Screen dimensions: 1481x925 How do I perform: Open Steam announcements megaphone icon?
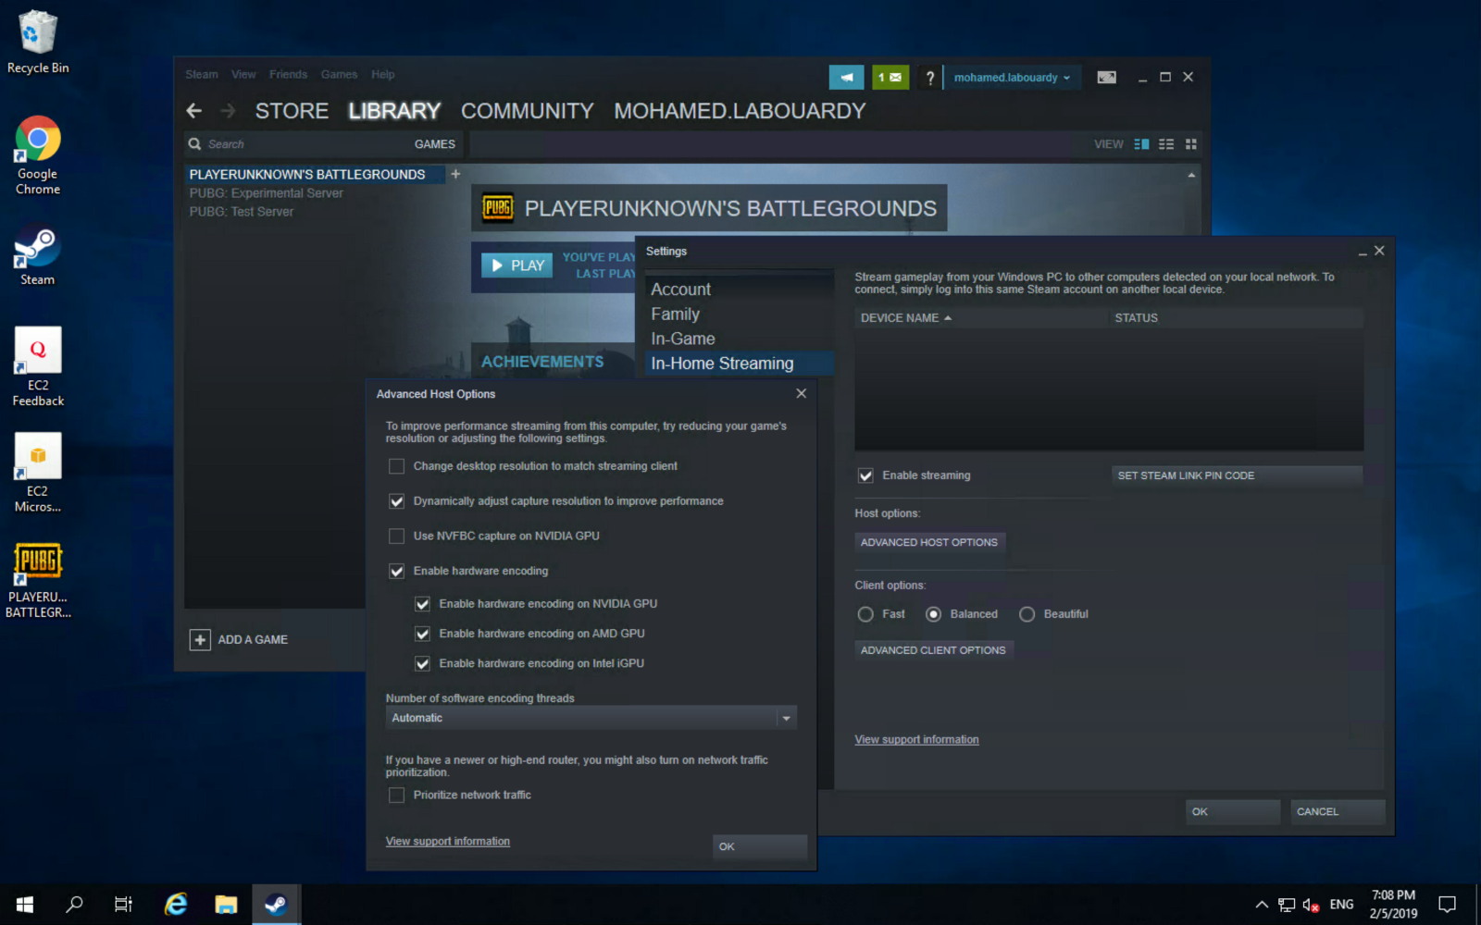coord(846,78)
